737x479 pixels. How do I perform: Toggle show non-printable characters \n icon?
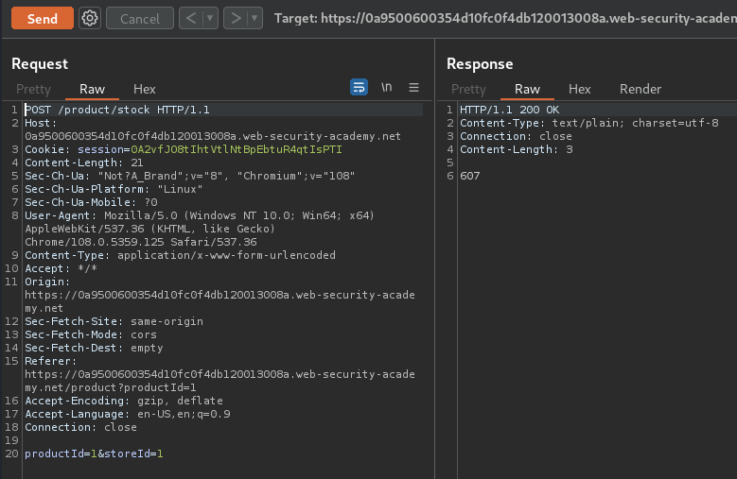point(386,87)
